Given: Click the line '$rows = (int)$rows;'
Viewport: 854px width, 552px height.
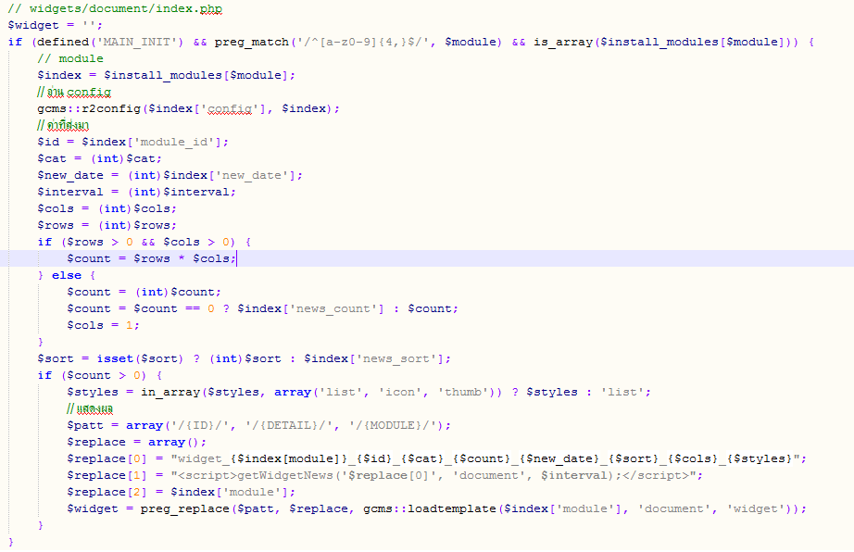Looking at the screenshot, I should coord(107,225).
